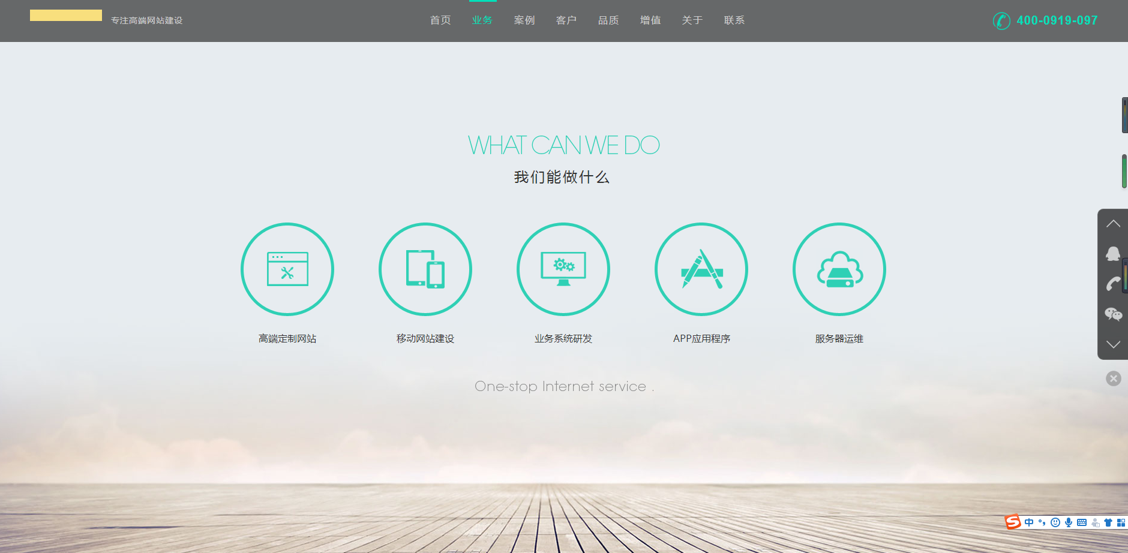
Task: Click the 400-0919-097 phone number
Action: (x=1057, y=20)
